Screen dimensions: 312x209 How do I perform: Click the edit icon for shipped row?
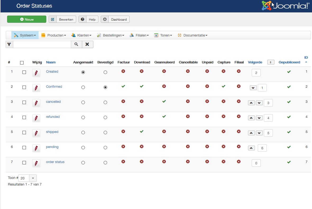pyautogui.click(x=36, y=133)
